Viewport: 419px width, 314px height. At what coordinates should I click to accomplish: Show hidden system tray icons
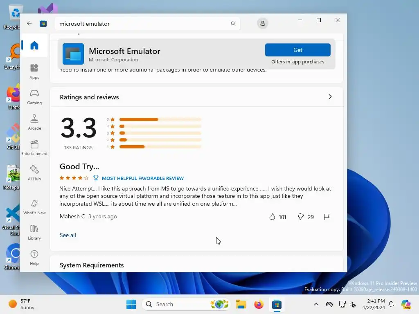[316, 304]
